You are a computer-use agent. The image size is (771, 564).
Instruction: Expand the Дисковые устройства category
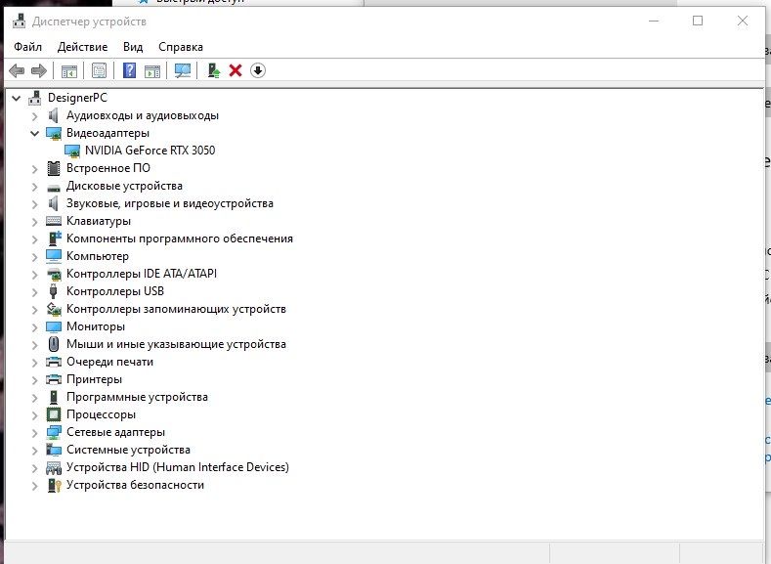tap(34, 187)
